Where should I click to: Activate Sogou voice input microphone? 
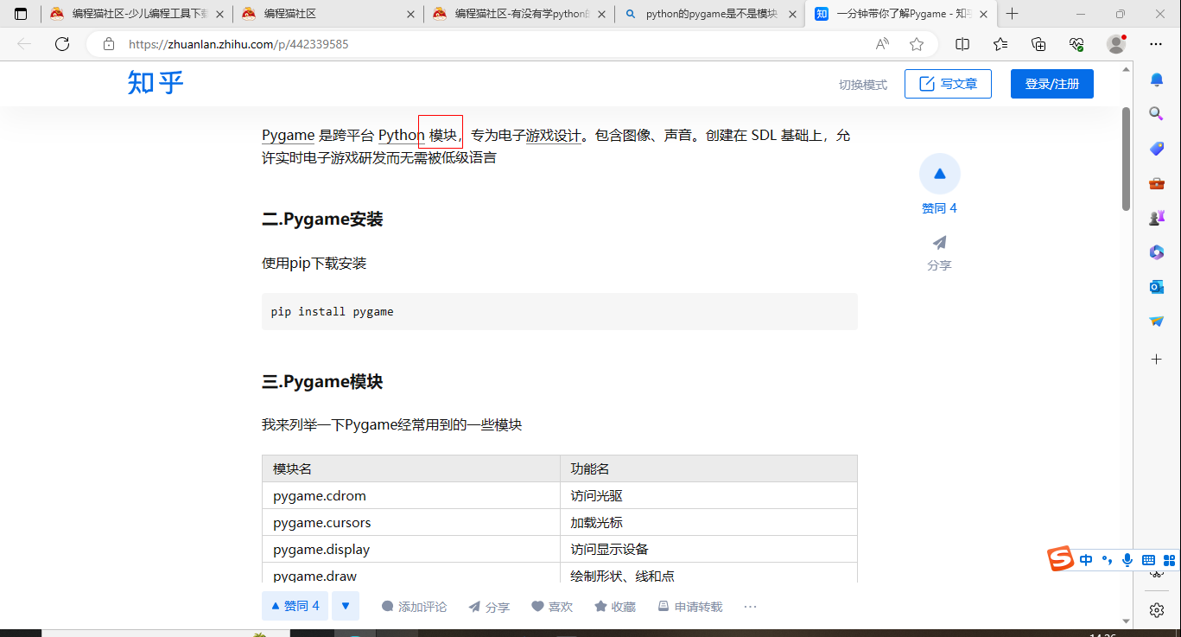(x=1127, y=560)
